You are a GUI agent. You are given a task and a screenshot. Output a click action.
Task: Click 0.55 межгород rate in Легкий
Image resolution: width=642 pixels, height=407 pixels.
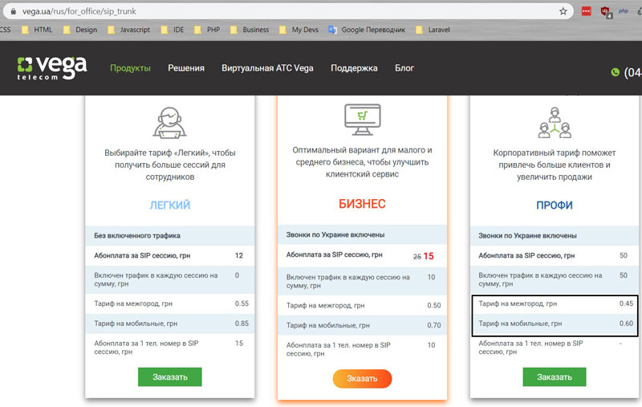pyautogui.click(x=242, y=303)
